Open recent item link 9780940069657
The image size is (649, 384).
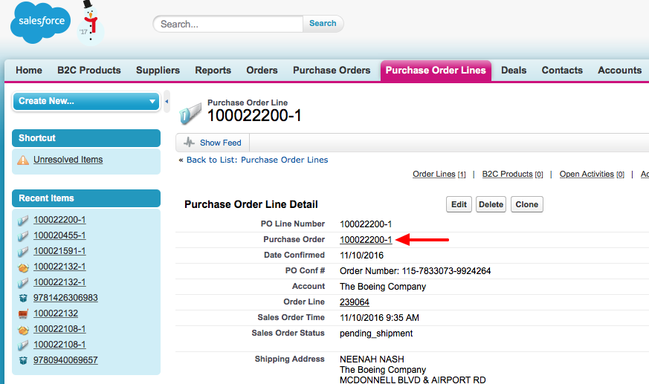coord(65,360)
